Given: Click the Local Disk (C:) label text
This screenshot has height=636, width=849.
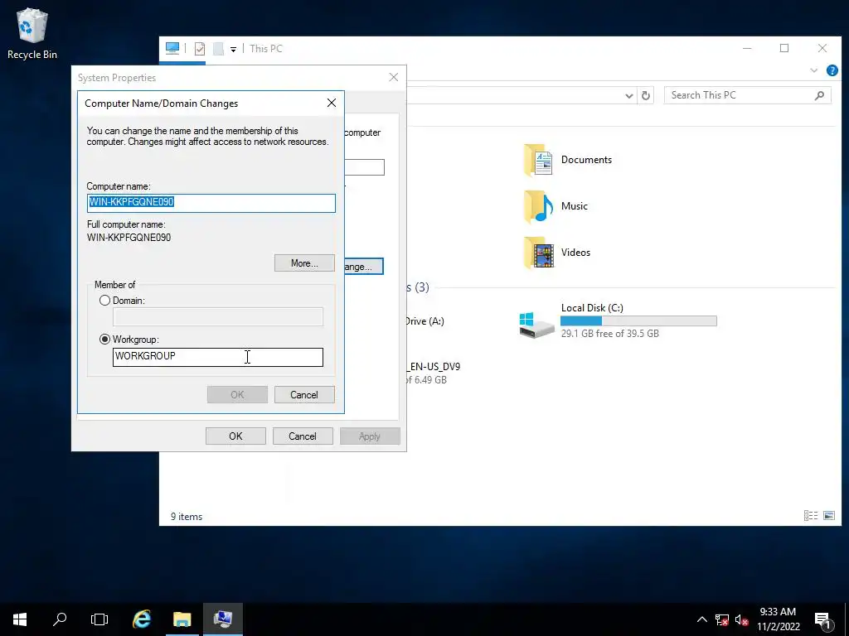Looking at the screenshot, I should click(x=592, y=308).
